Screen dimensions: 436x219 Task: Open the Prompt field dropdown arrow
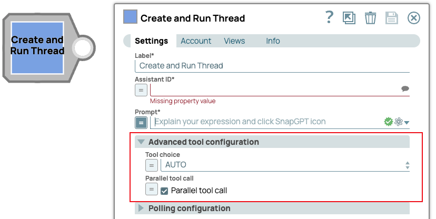click(x=407, y=123)
